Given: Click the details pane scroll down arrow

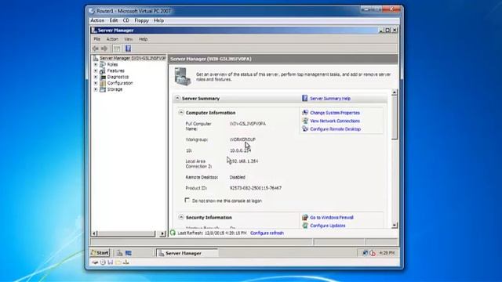Looking at the screenshot, I should click(x=395, y=225).
